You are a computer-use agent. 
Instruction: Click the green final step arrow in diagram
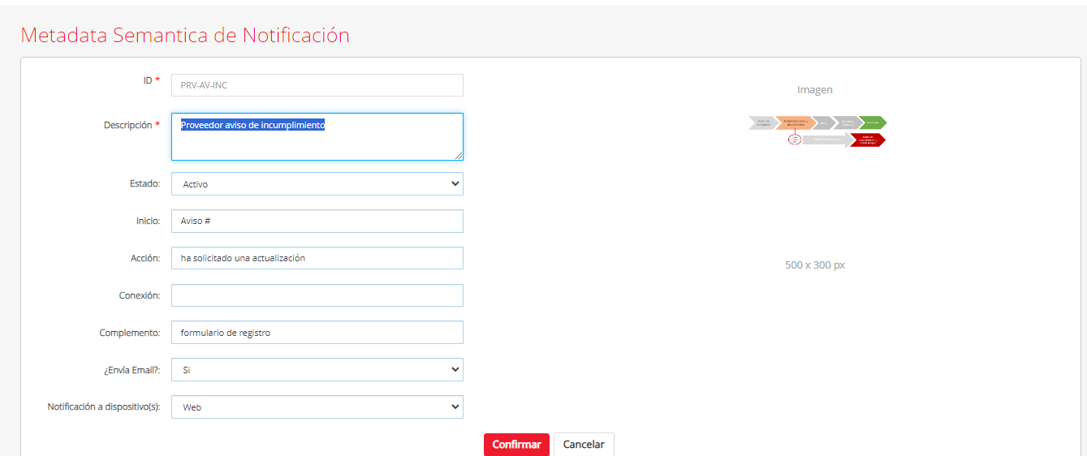pyautogui.click(x=873, y=123)
